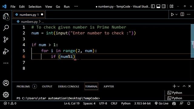Viewport: 194px width, 109px height.
Task: Toggle the secondary side bar layout
Action: click(x=164, y=6)
